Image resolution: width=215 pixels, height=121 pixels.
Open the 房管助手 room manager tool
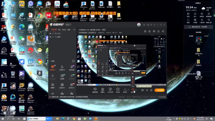coord(62,68)
